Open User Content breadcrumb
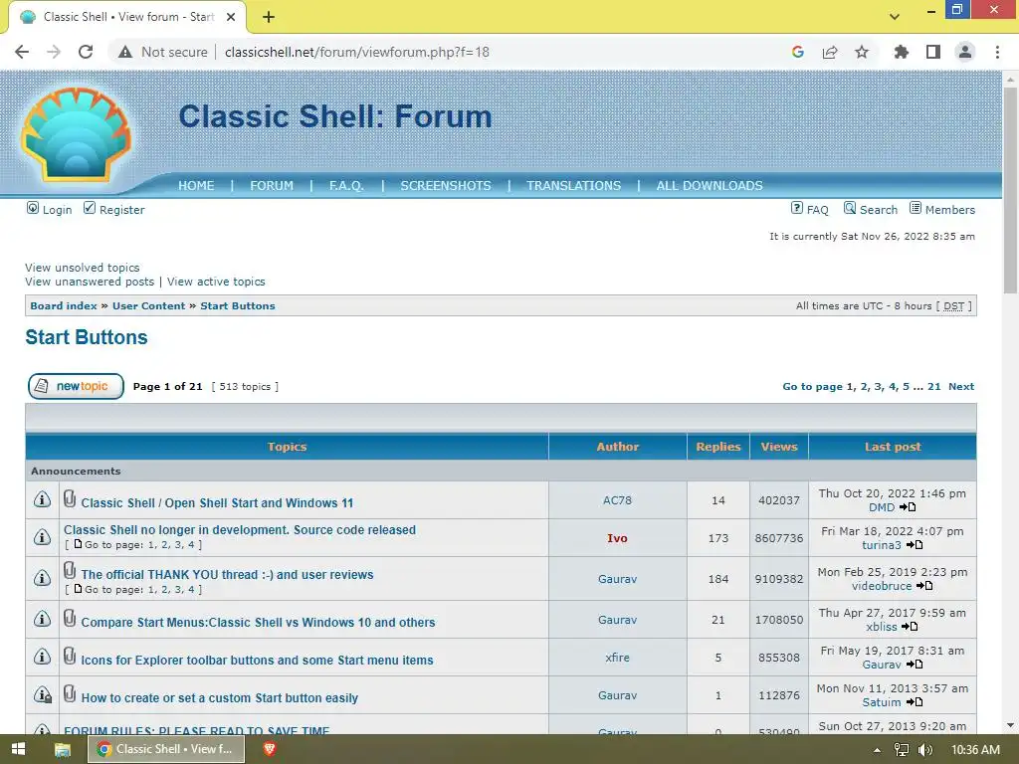This screenshot has width=1019, height=764. [149, 306]
